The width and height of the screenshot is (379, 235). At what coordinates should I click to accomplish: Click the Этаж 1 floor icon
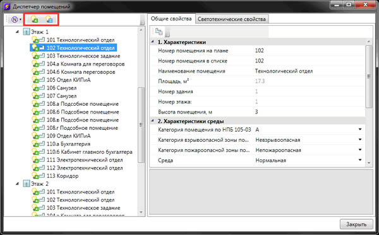26,32
